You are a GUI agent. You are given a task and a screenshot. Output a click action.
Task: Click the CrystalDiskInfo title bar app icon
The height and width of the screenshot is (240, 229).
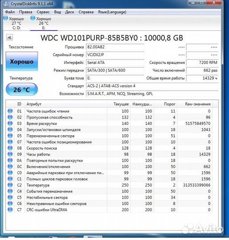[5, 4]
